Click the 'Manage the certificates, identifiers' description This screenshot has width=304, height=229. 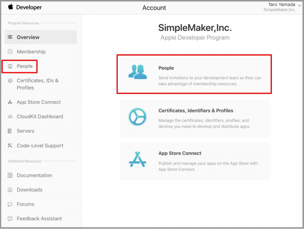[205, 123]
